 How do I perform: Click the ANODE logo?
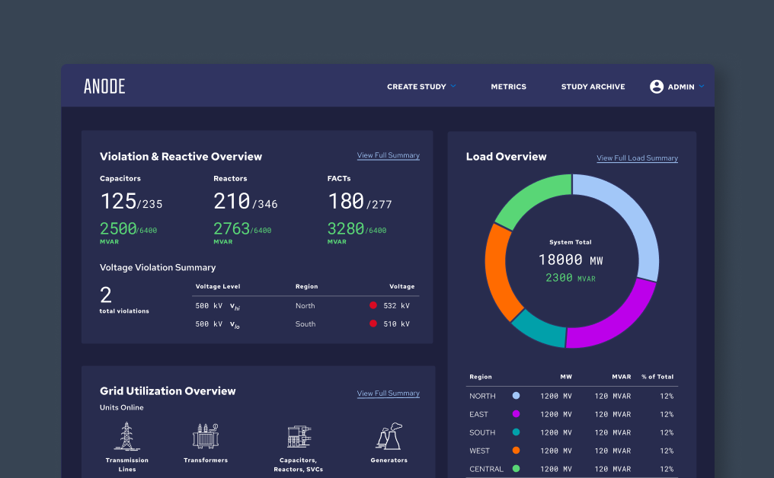coord(104,86)
